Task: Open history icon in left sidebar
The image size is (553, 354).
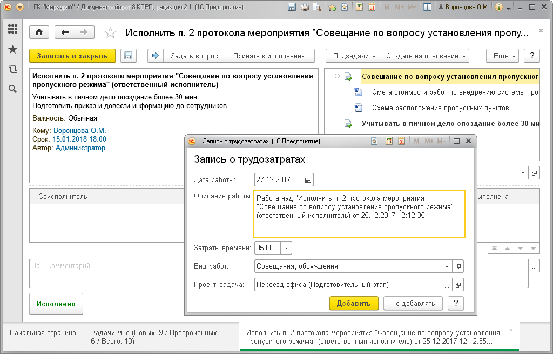Action: [13, 69]
